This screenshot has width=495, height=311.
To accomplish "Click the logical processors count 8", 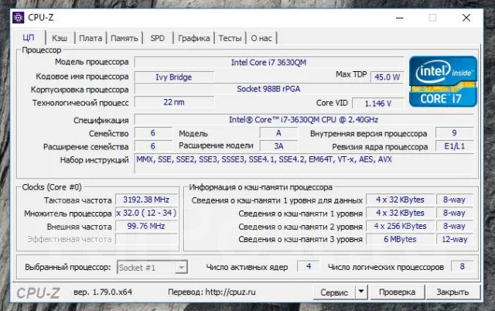I will 463,266.
